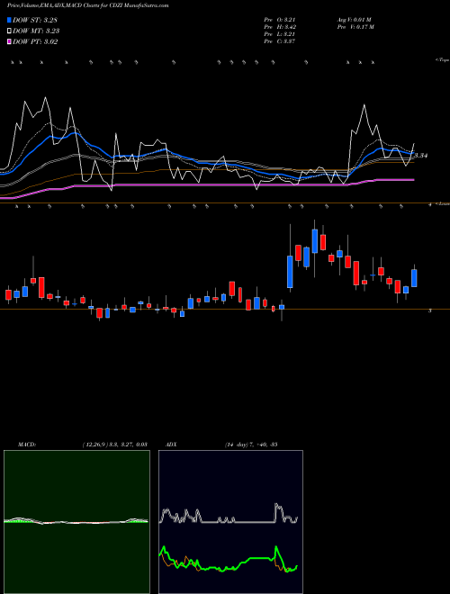Click the ADX '(14 day) 7, +40, -35' values
This screenshot has width=450, height=594.
click(251, 445)
